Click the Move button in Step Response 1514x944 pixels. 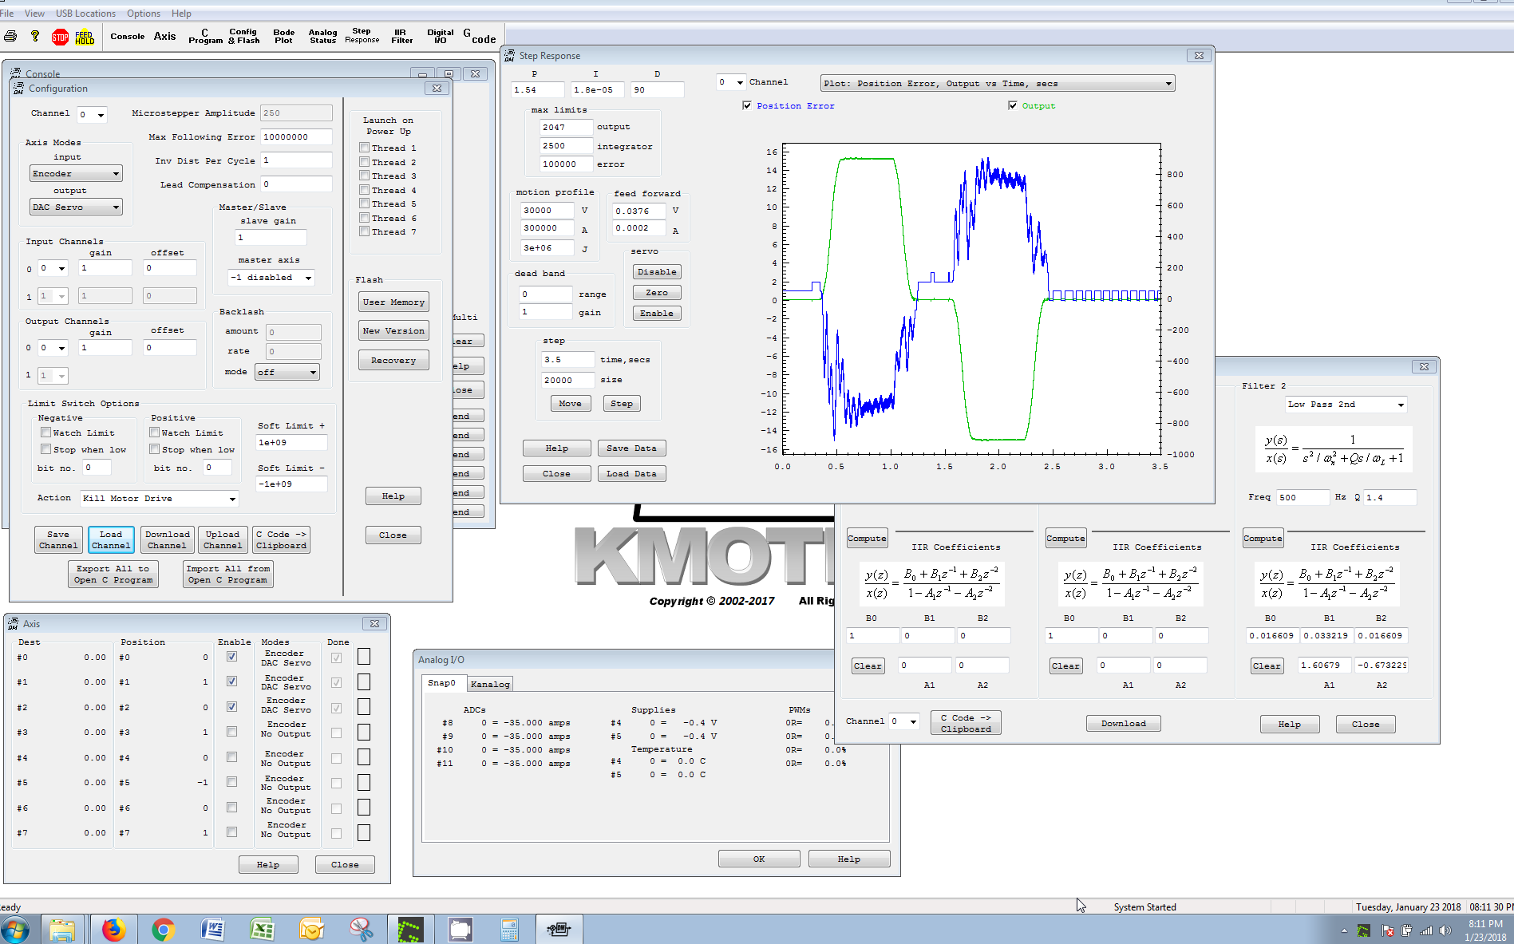pos(570,404)
